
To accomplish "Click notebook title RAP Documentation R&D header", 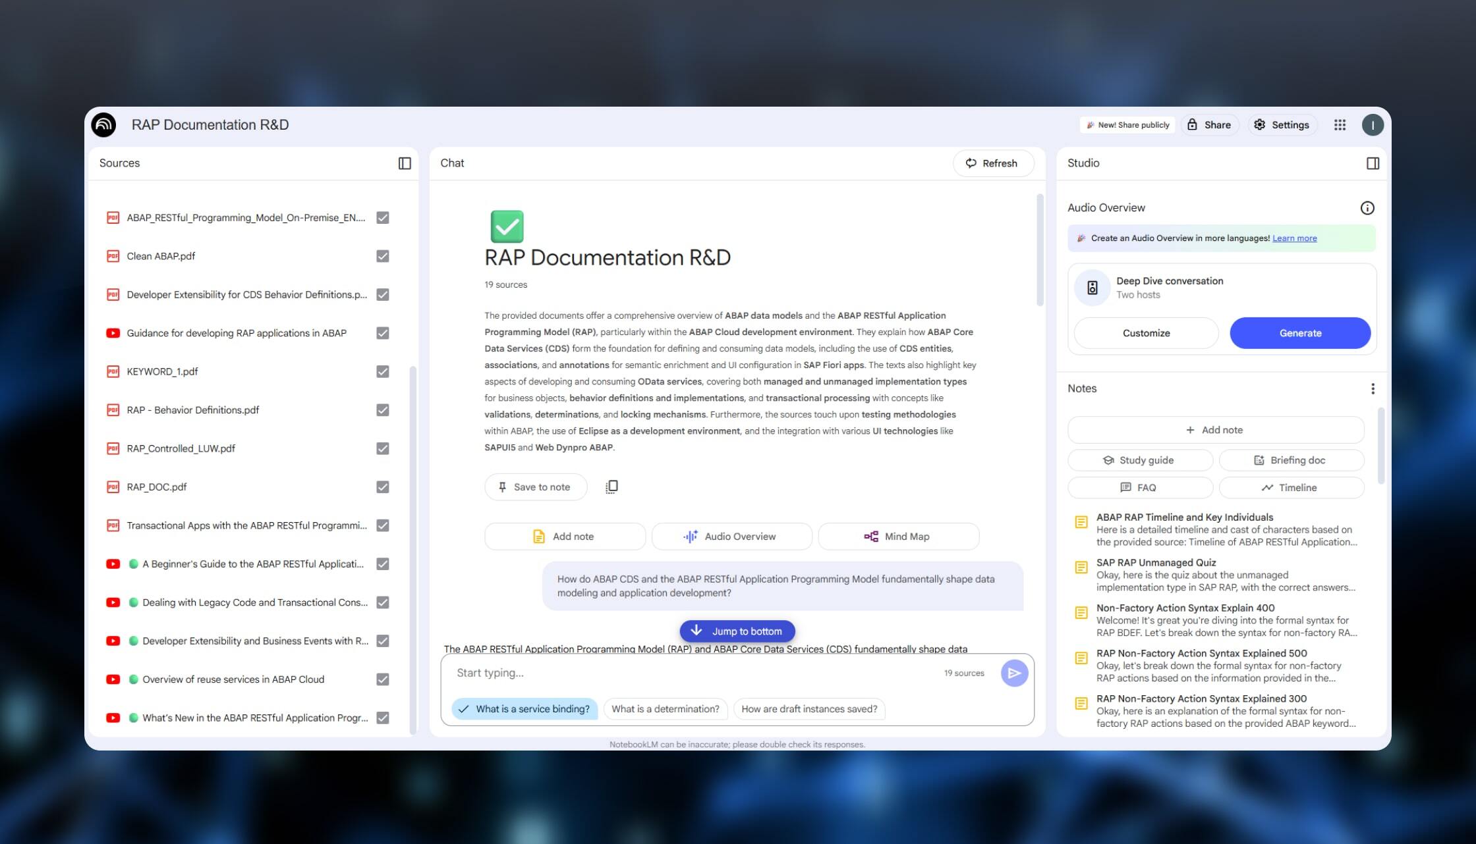I will point(210,124).
